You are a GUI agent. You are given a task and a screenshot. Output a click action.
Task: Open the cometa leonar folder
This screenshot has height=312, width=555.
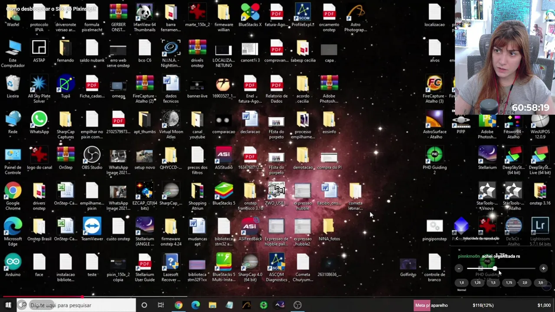point(356,196)
